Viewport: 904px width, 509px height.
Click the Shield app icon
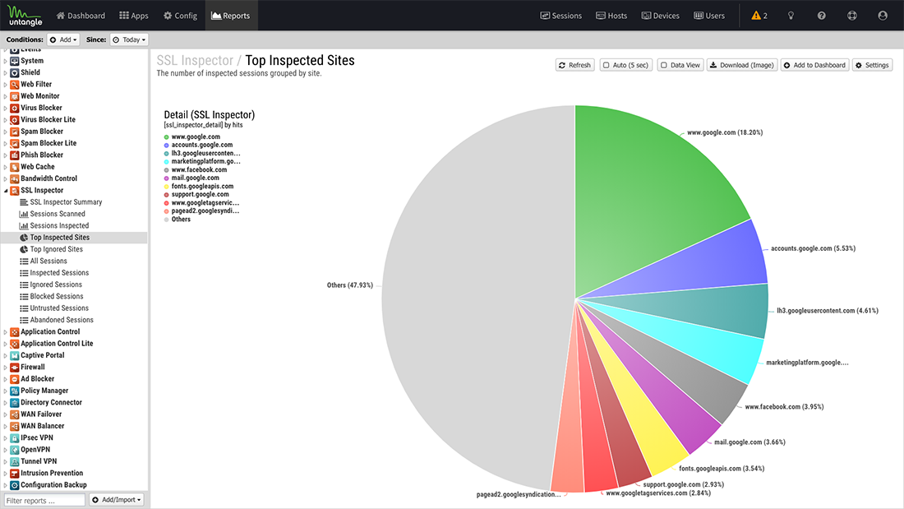click(15, 72)
